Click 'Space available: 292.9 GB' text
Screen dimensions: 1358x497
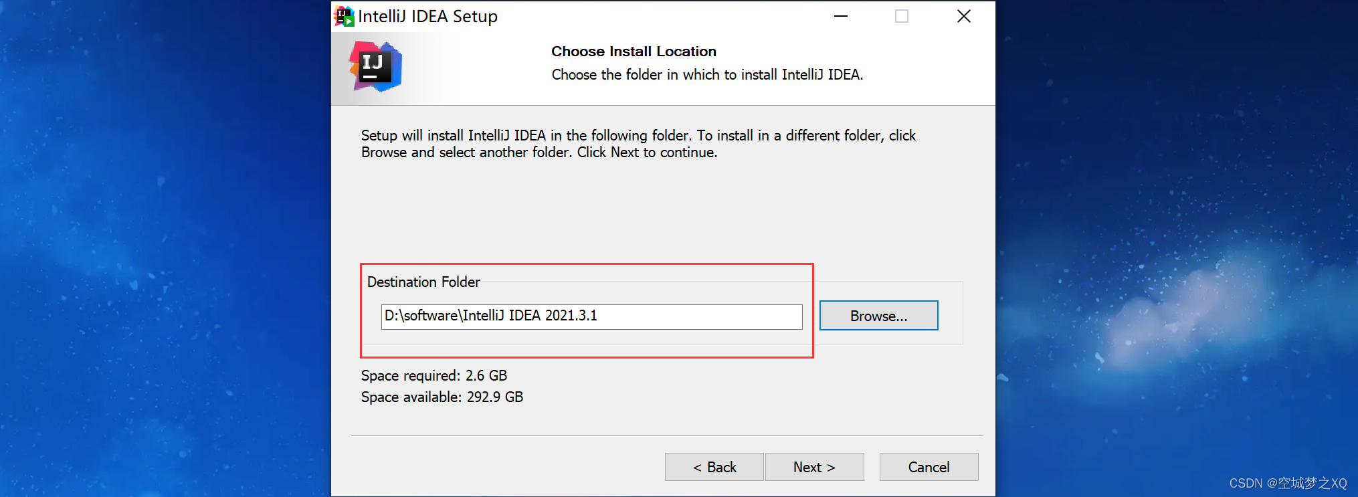tap(442, 397)
